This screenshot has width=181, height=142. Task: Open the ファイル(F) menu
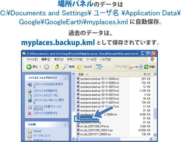(x=32, y=59)
